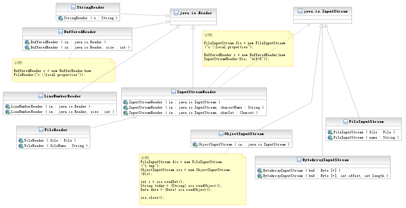Click gear icon of FileReader(file : File)
The height and width of the screenshot is (208, 406).
tap(21, 140)
